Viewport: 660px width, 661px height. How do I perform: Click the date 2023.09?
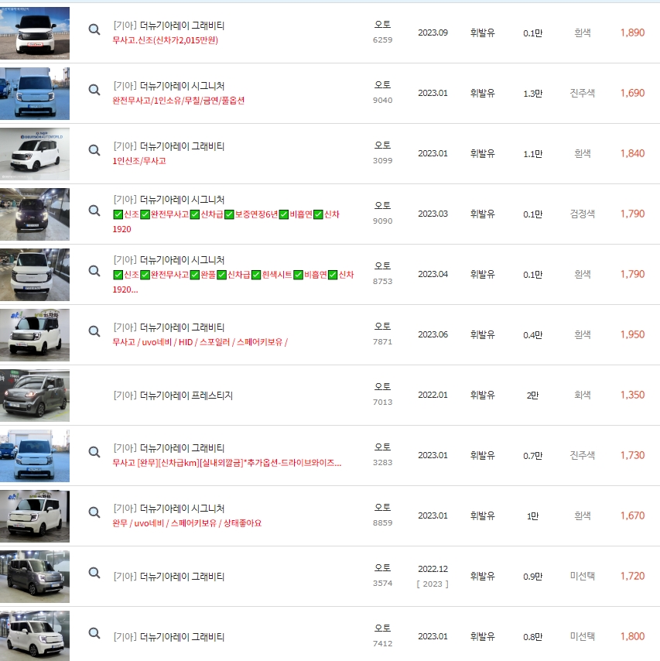click(x=433, y=33)
